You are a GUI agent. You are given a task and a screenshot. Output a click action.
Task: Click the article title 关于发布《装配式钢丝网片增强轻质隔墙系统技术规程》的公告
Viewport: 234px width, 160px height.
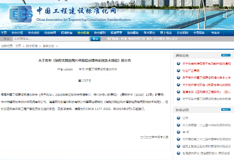(85, 60)
